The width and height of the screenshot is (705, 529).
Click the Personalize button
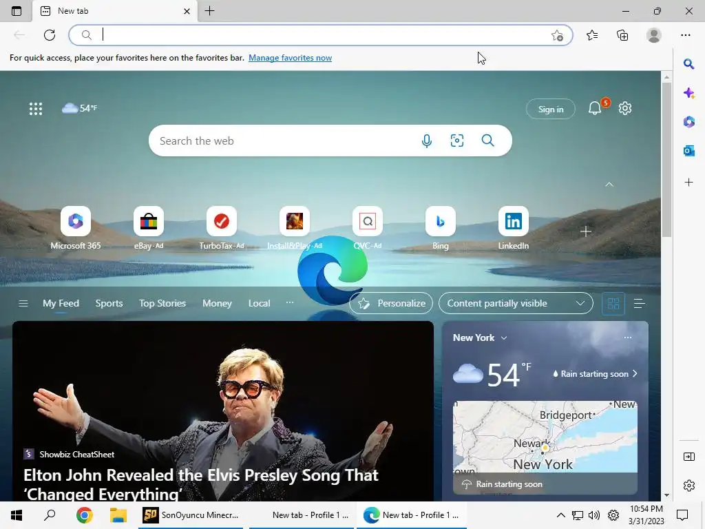tap(391, 303)
